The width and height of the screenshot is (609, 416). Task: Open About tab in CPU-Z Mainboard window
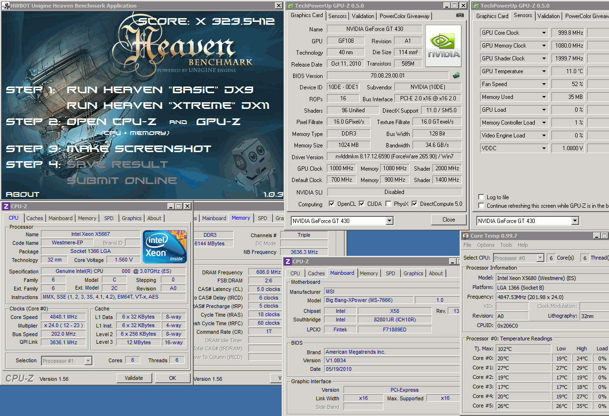[x=436, y=273]
